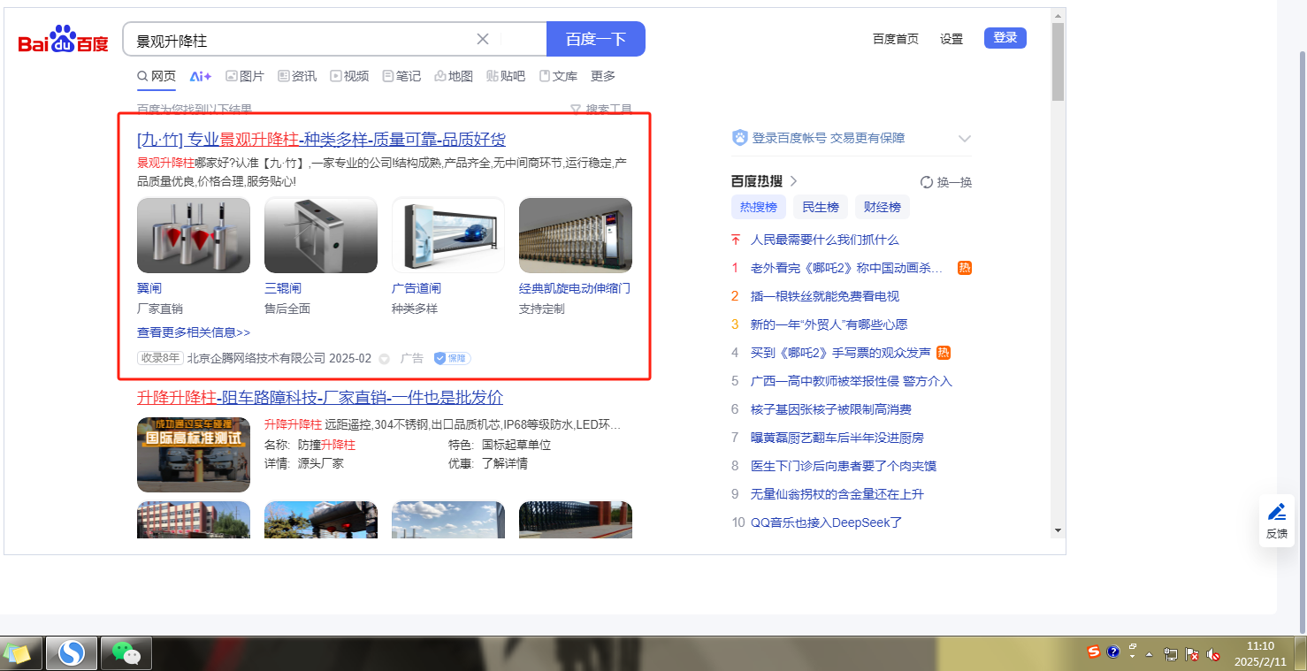Screen dimensions: 1307x671
Task: Click the shield icon beside 登录百度帐号
Action: click(x=740, y=138)
